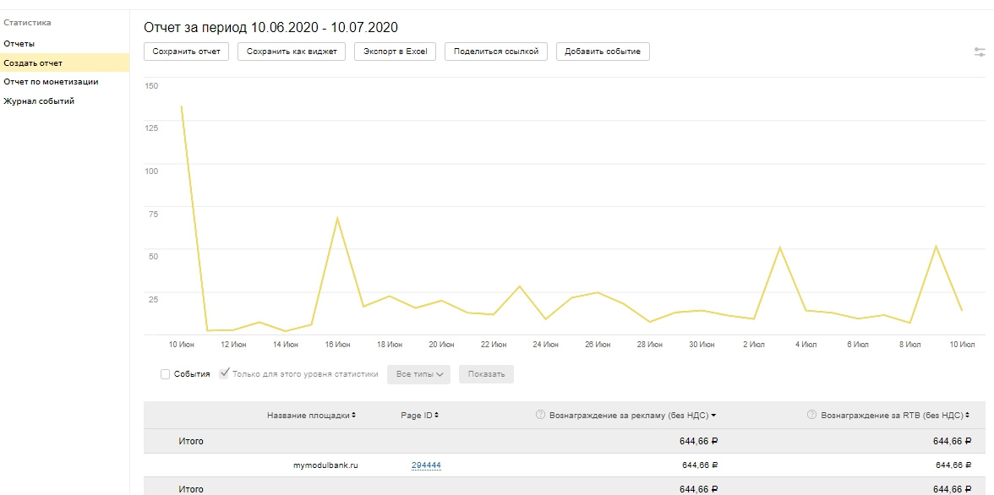Click Экспорт в Excel button

coord(396,52)
